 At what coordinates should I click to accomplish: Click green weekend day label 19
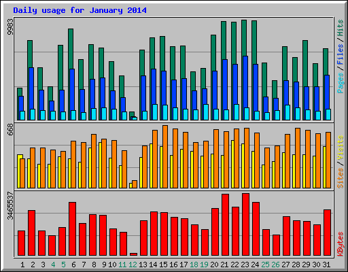[x=204, y=265]
